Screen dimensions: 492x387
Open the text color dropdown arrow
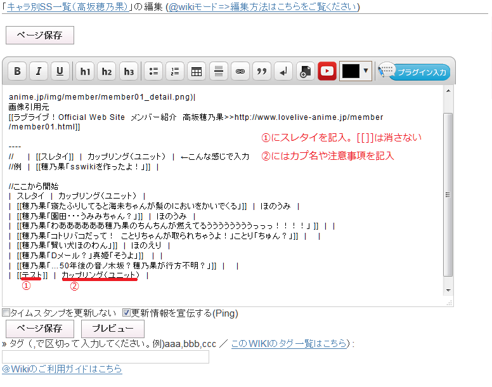click(x=366, y=71)
